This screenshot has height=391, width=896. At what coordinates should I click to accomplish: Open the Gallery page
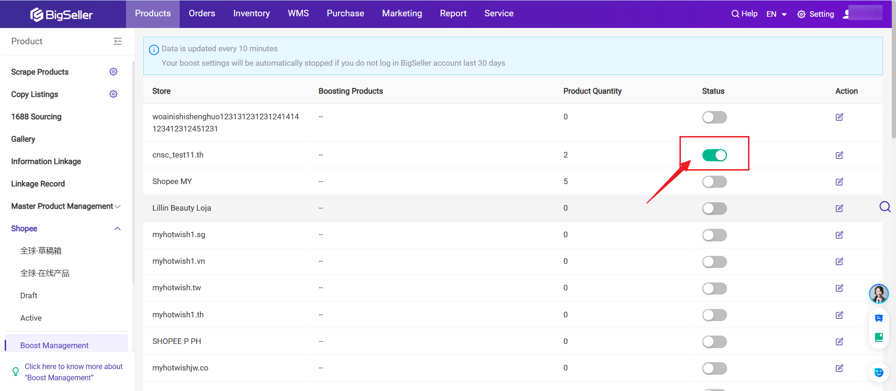[x=23, y=139]
